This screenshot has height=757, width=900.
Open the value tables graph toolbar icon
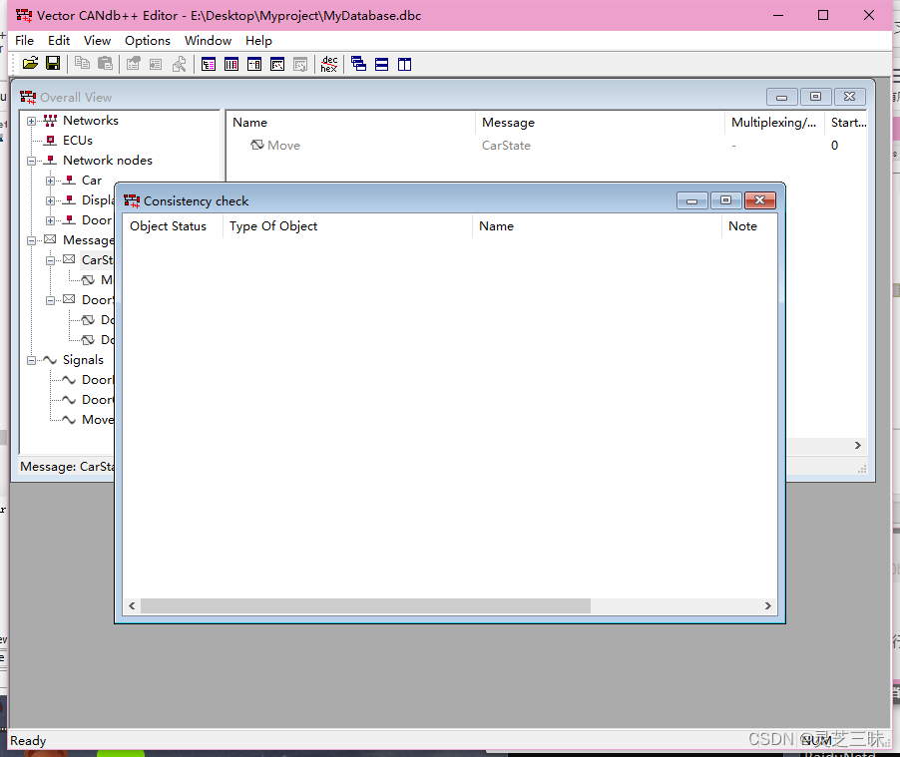277,64
